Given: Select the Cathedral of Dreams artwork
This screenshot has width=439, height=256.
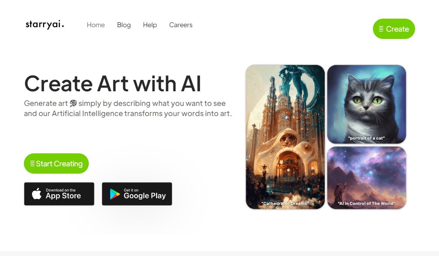Looking at the screenshot, I should coord(285,137).
